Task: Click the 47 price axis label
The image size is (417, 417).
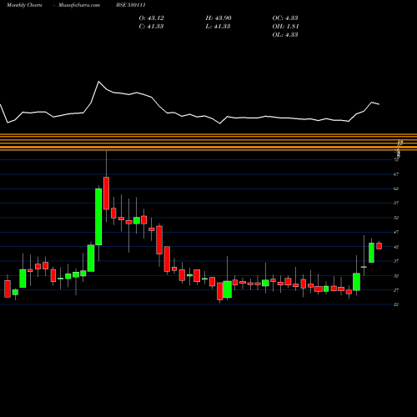Action: pyautogui.click(x=396, y=232)
